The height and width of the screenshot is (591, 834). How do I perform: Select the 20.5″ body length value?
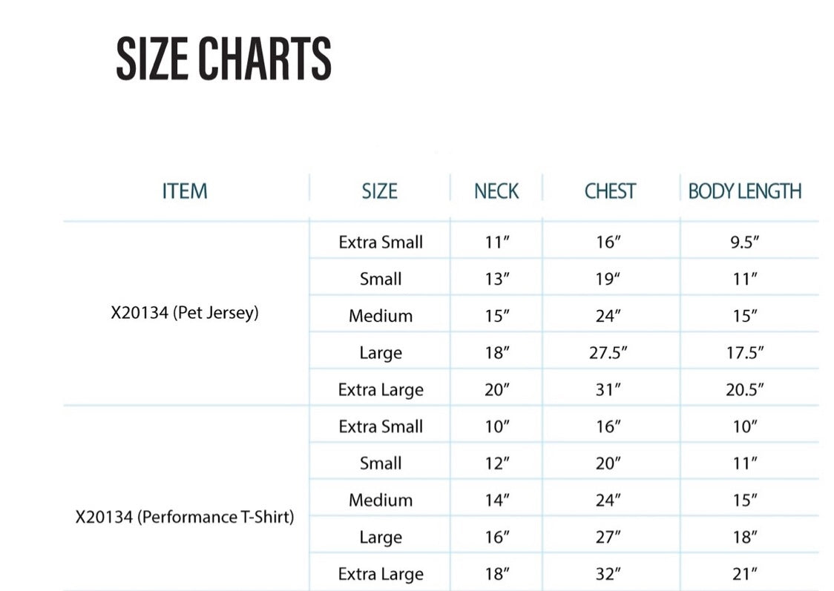point(745,390)
